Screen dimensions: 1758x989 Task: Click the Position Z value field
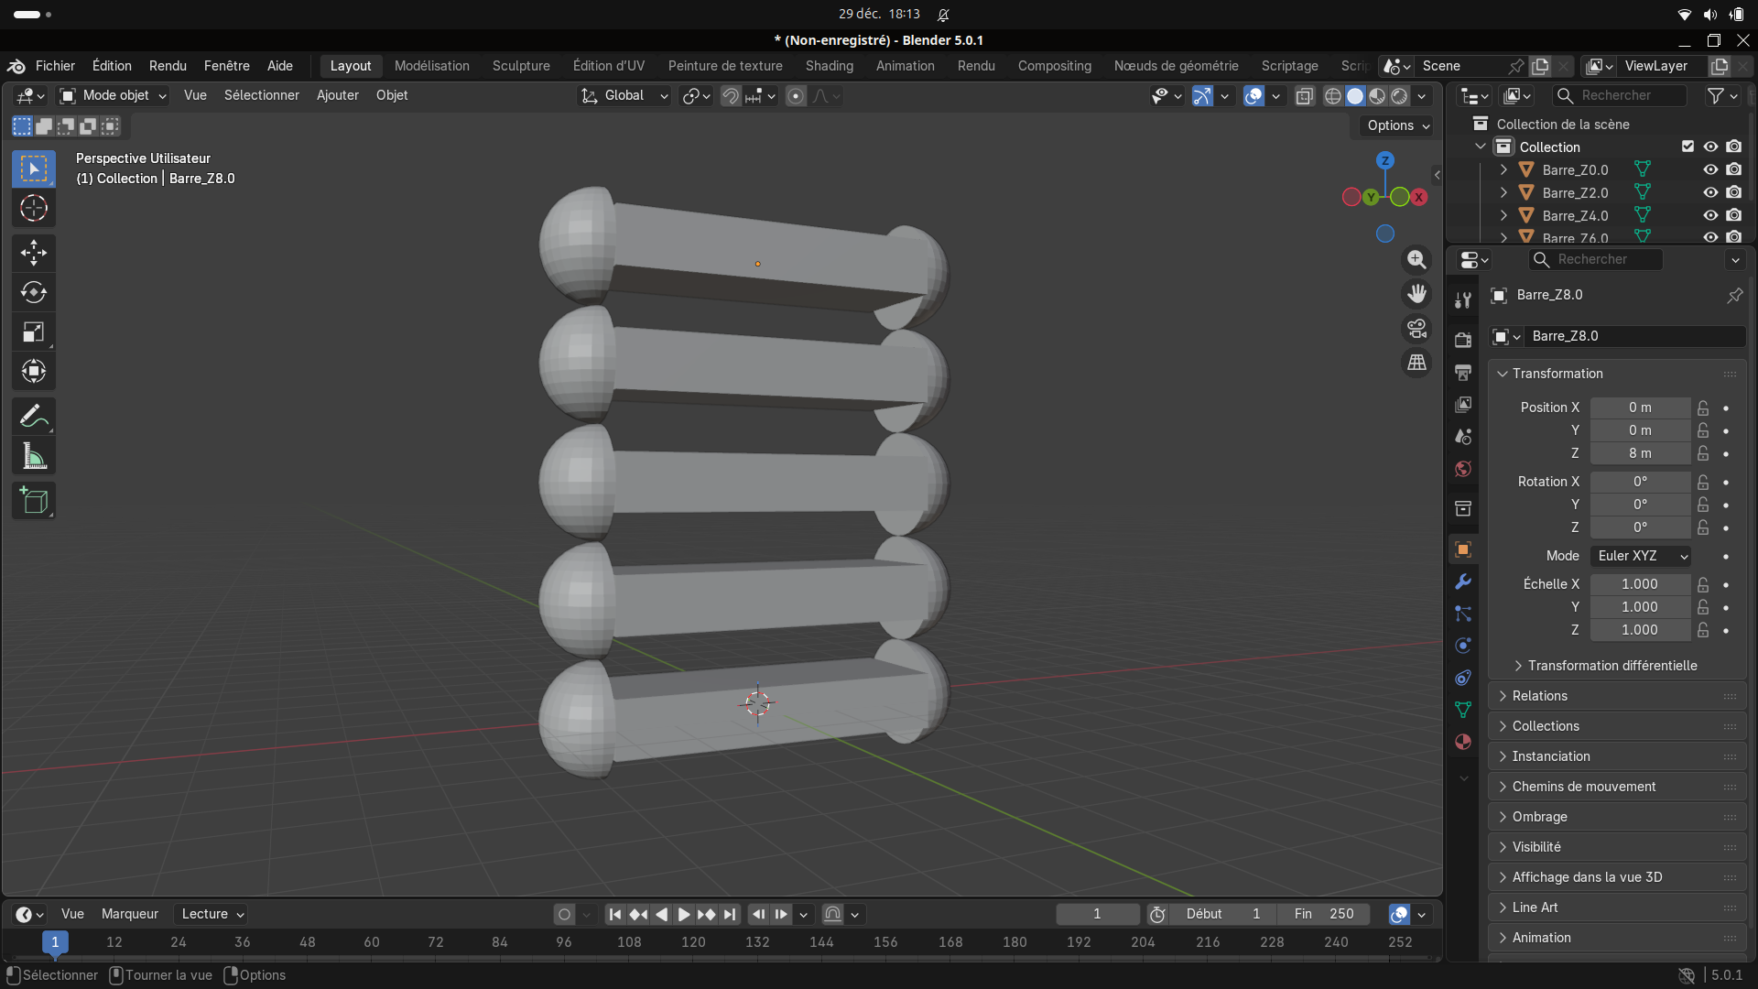coord(1639,453)
